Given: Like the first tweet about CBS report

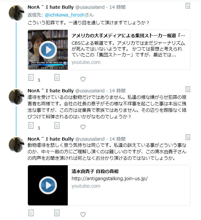Looking at the screenshot, I should 83,79.
